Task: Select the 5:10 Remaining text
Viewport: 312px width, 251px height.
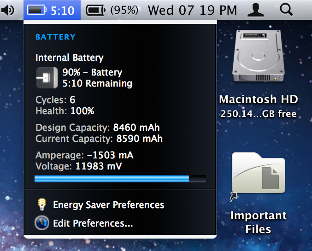Action: (97, 83)
